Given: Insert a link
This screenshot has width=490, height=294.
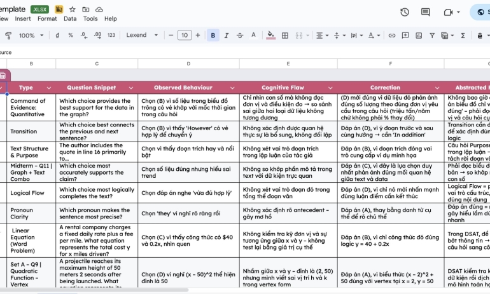Looking at the screenshot, I should (x=391, y=35).
